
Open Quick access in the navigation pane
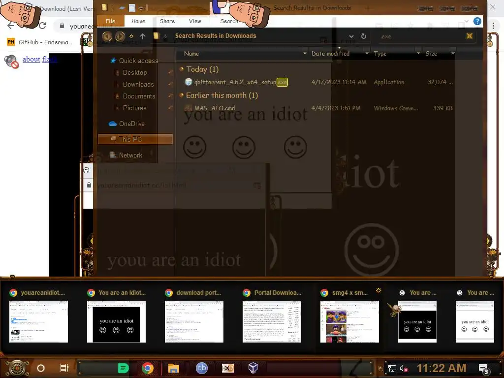[x=134, y=61]
